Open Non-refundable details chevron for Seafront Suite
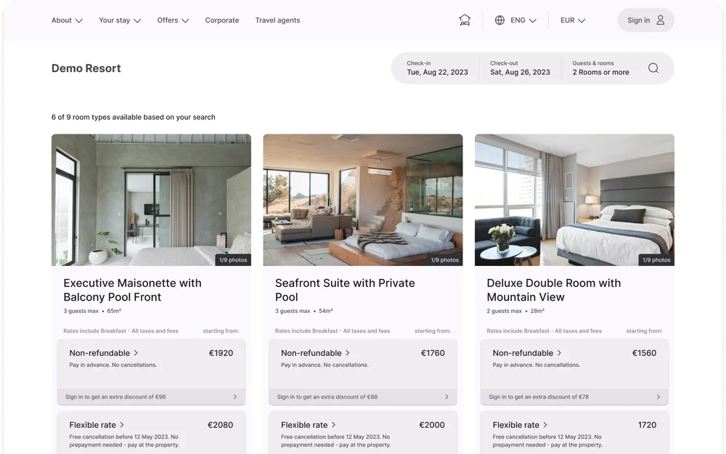 click(x=347, y=353)
